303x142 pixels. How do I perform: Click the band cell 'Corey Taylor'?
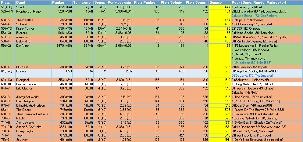(34, 131)
